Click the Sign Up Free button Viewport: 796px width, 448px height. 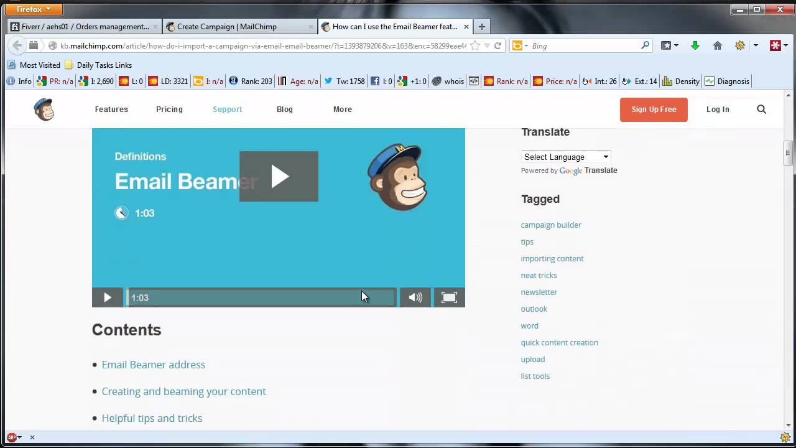tap(654, 110)
